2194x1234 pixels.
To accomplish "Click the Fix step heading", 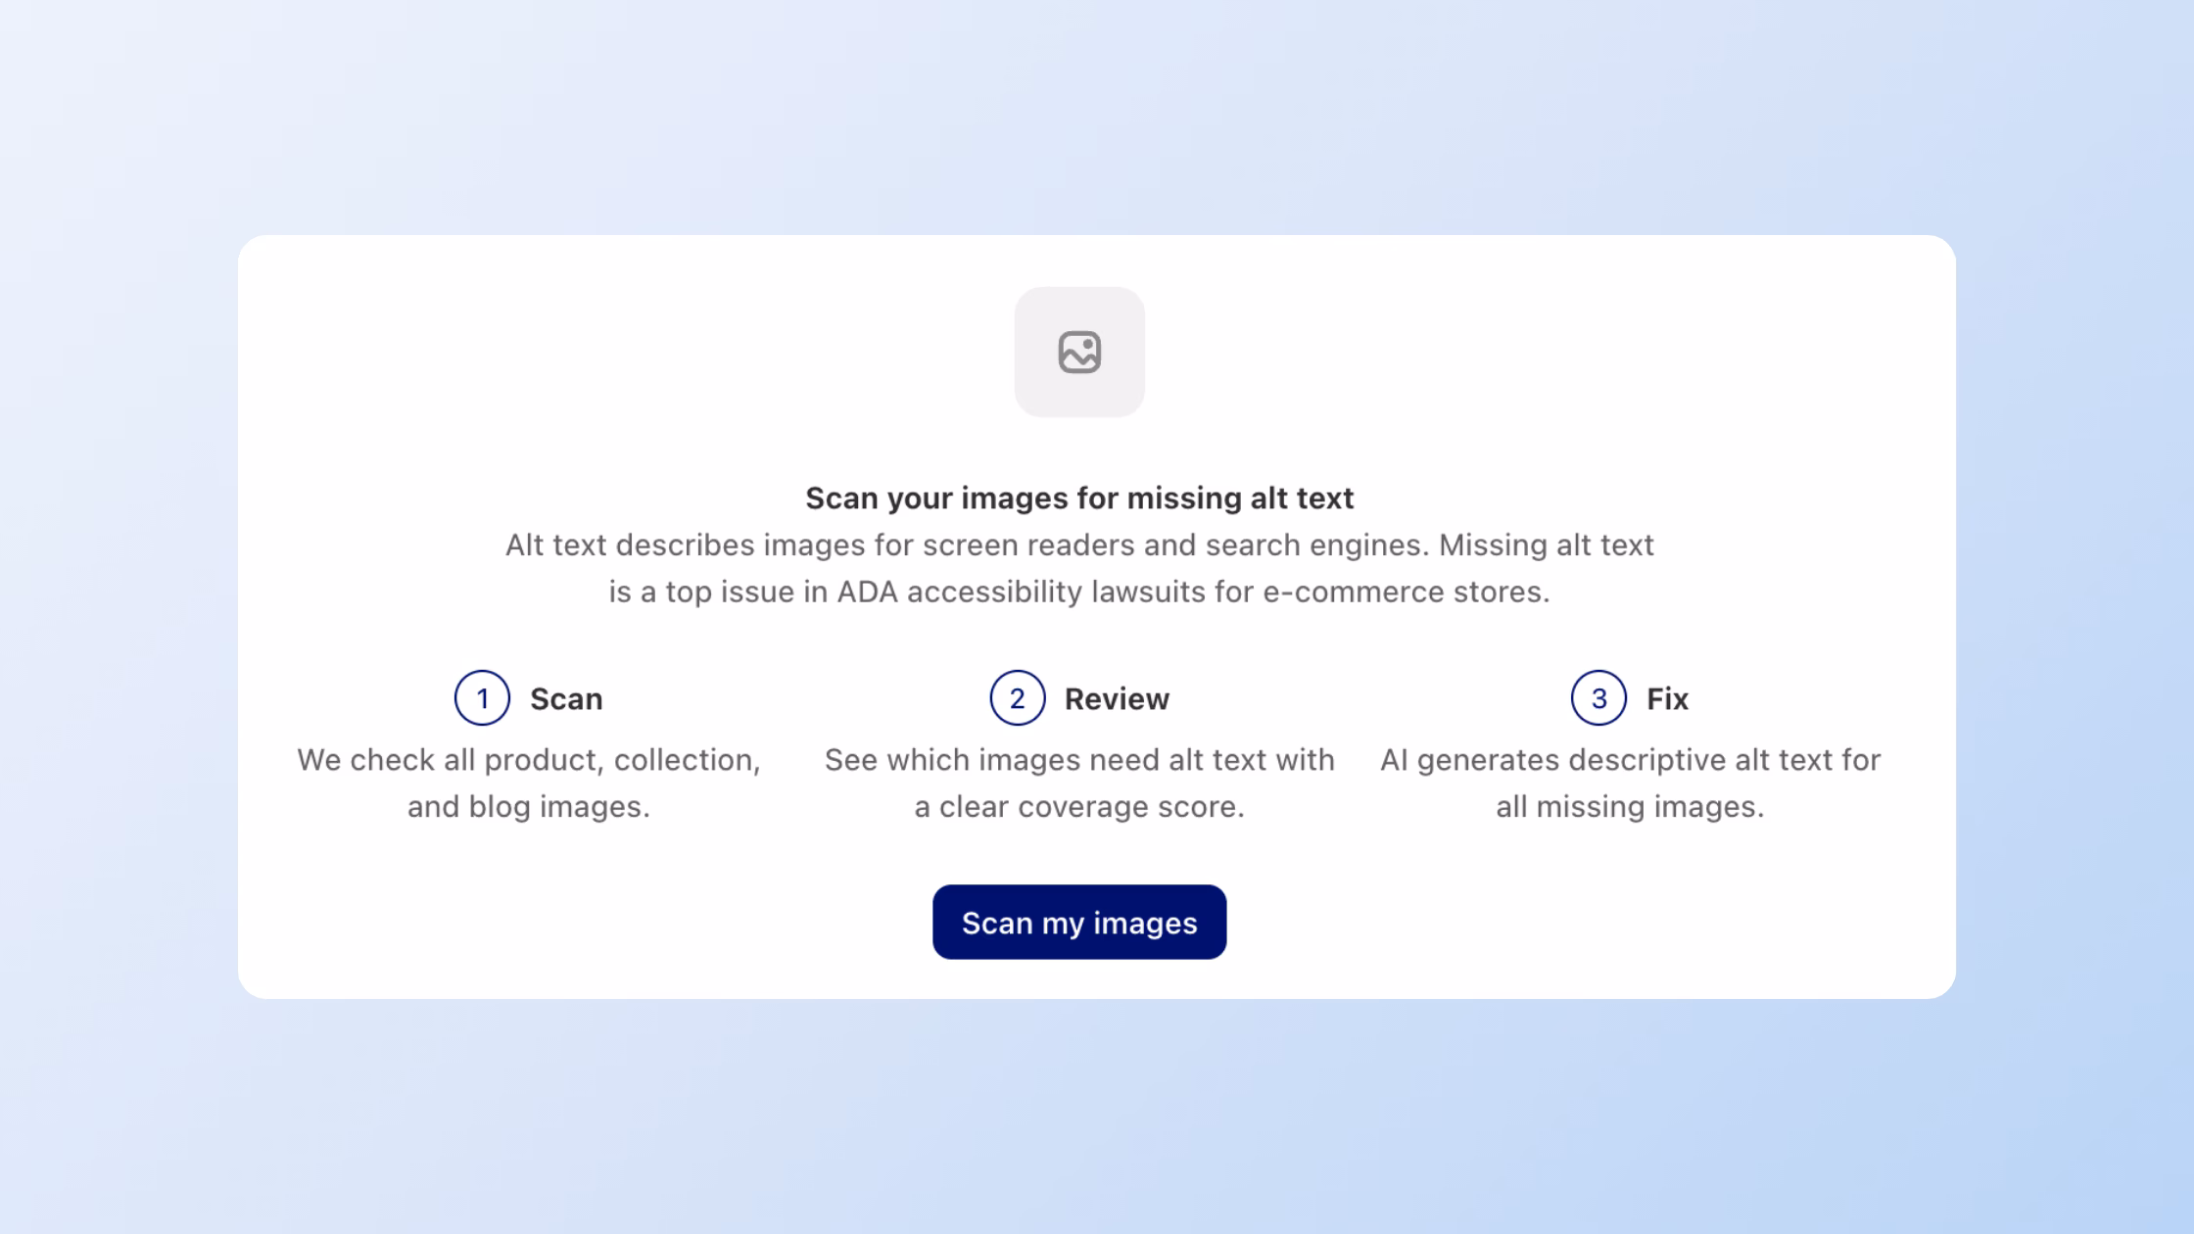I will point(1665,698).
